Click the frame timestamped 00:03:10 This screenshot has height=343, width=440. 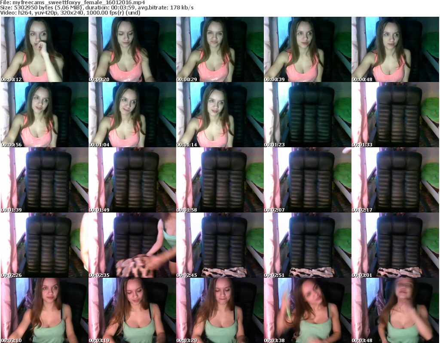(45, 310)
